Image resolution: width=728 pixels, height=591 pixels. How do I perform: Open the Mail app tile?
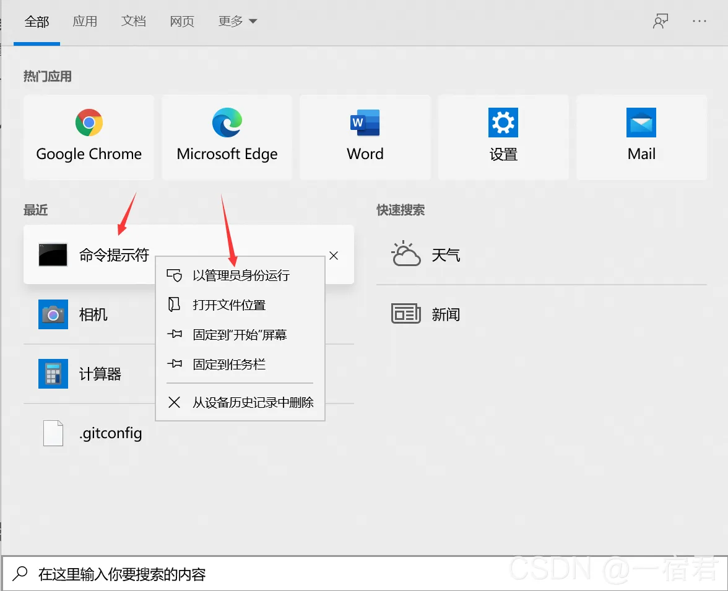click(641, 137)
